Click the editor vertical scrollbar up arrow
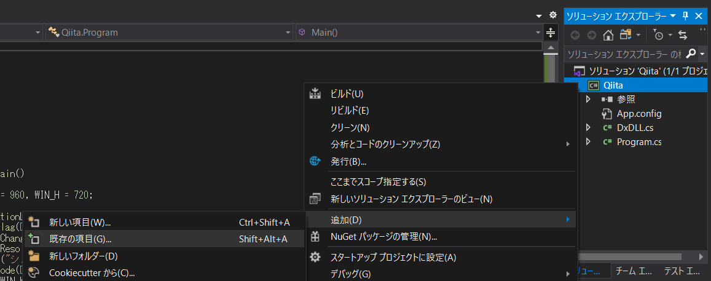 click(x=551, y=48)
